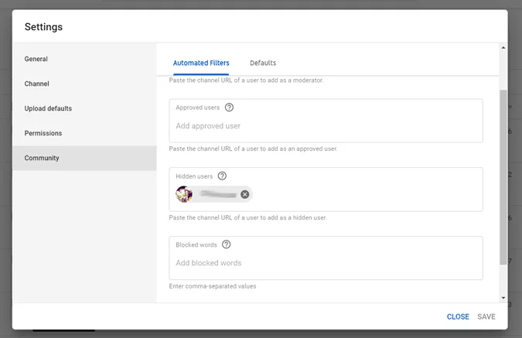Open the General settings section
The height and width of the screenshot is (338, 522).
(x=36, y=59)
